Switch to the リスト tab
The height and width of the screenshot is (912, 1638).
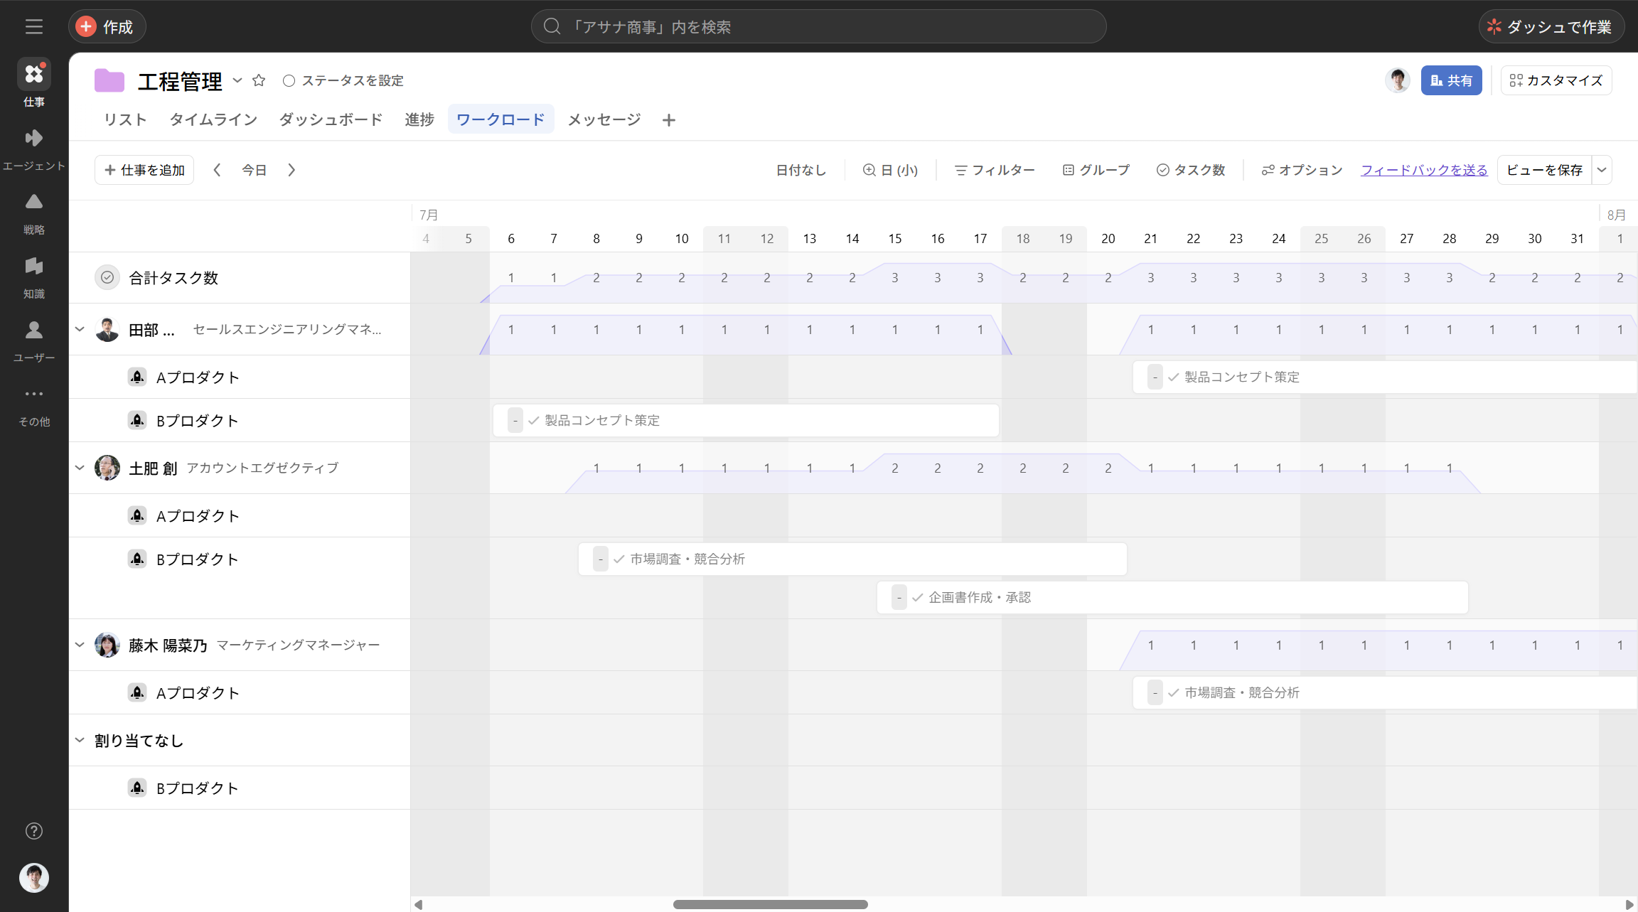[x=125, y=119]
